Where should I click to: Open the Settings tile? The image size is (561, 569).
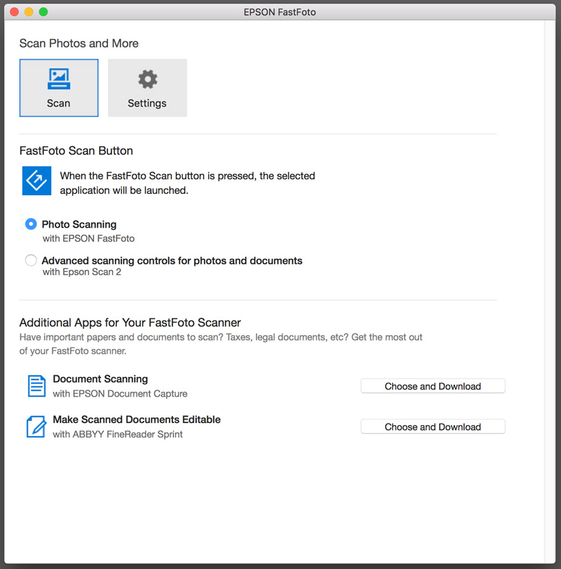148,88
